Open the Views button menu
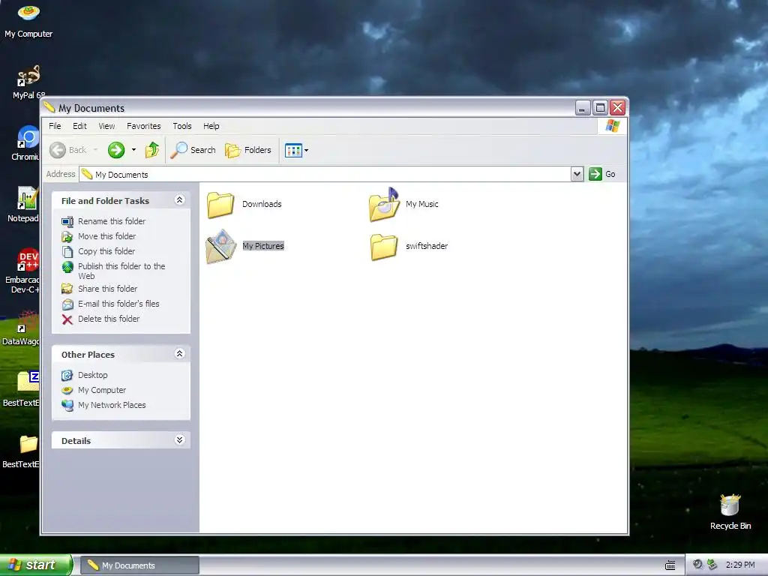The height and width of the screenshot is (576, 768). tap(296, 150)
